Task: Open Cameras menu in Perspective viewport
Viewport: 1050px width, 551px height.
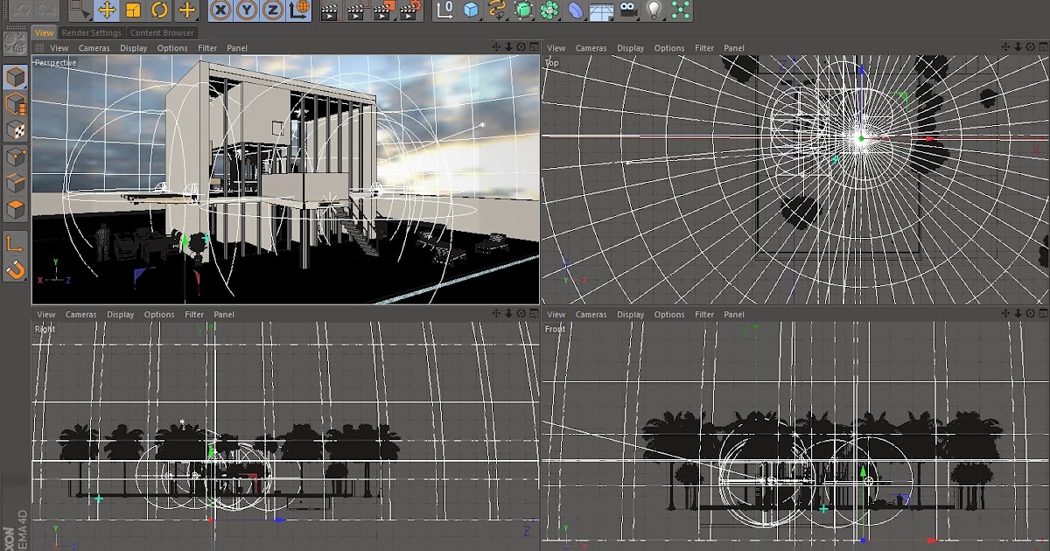Action: point(94,48)
